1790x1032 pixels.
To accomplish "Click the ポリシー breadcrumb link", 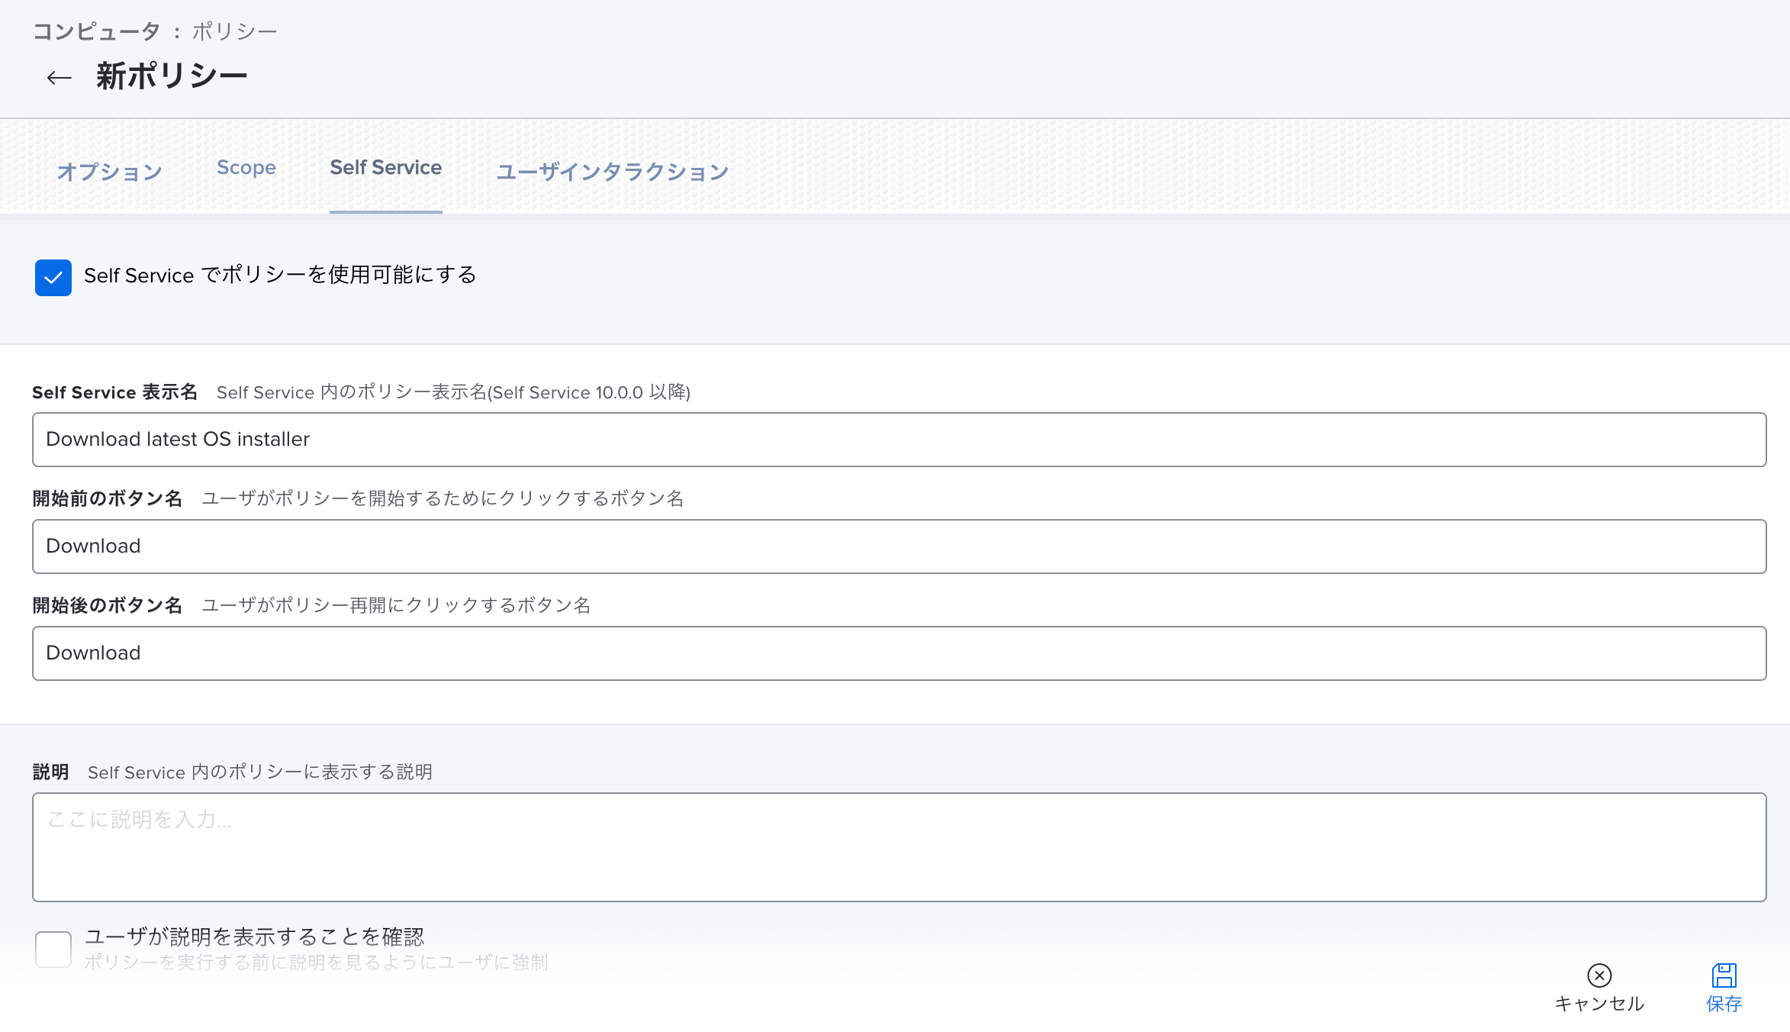I will [234, 31].
